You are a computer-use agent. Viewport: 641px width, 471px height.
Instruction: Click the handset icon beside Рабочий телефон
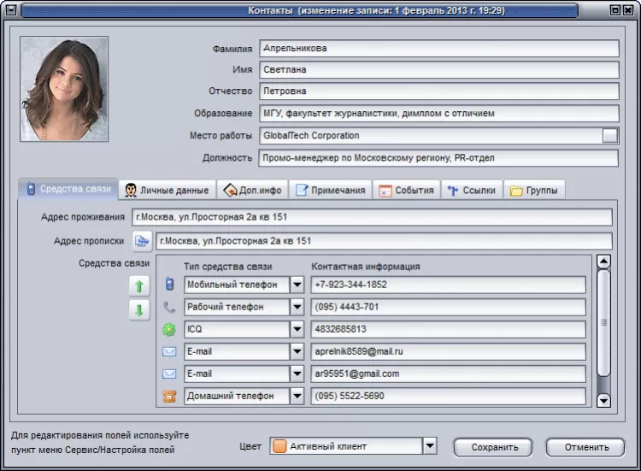click(x=169, y=307)
